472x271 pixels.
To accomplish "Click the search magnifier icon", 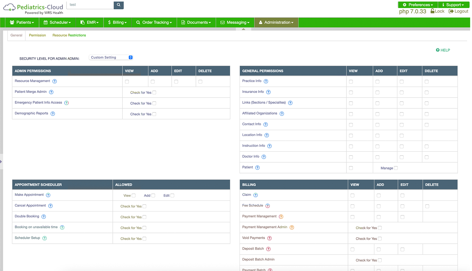I will point(118,5).
